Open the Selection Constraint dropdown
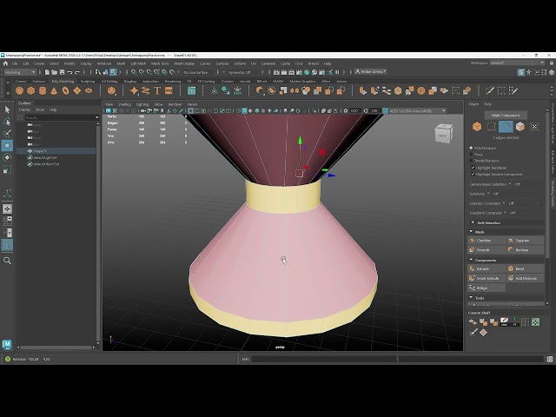The image size is (556, 417). tap(504, 203)
